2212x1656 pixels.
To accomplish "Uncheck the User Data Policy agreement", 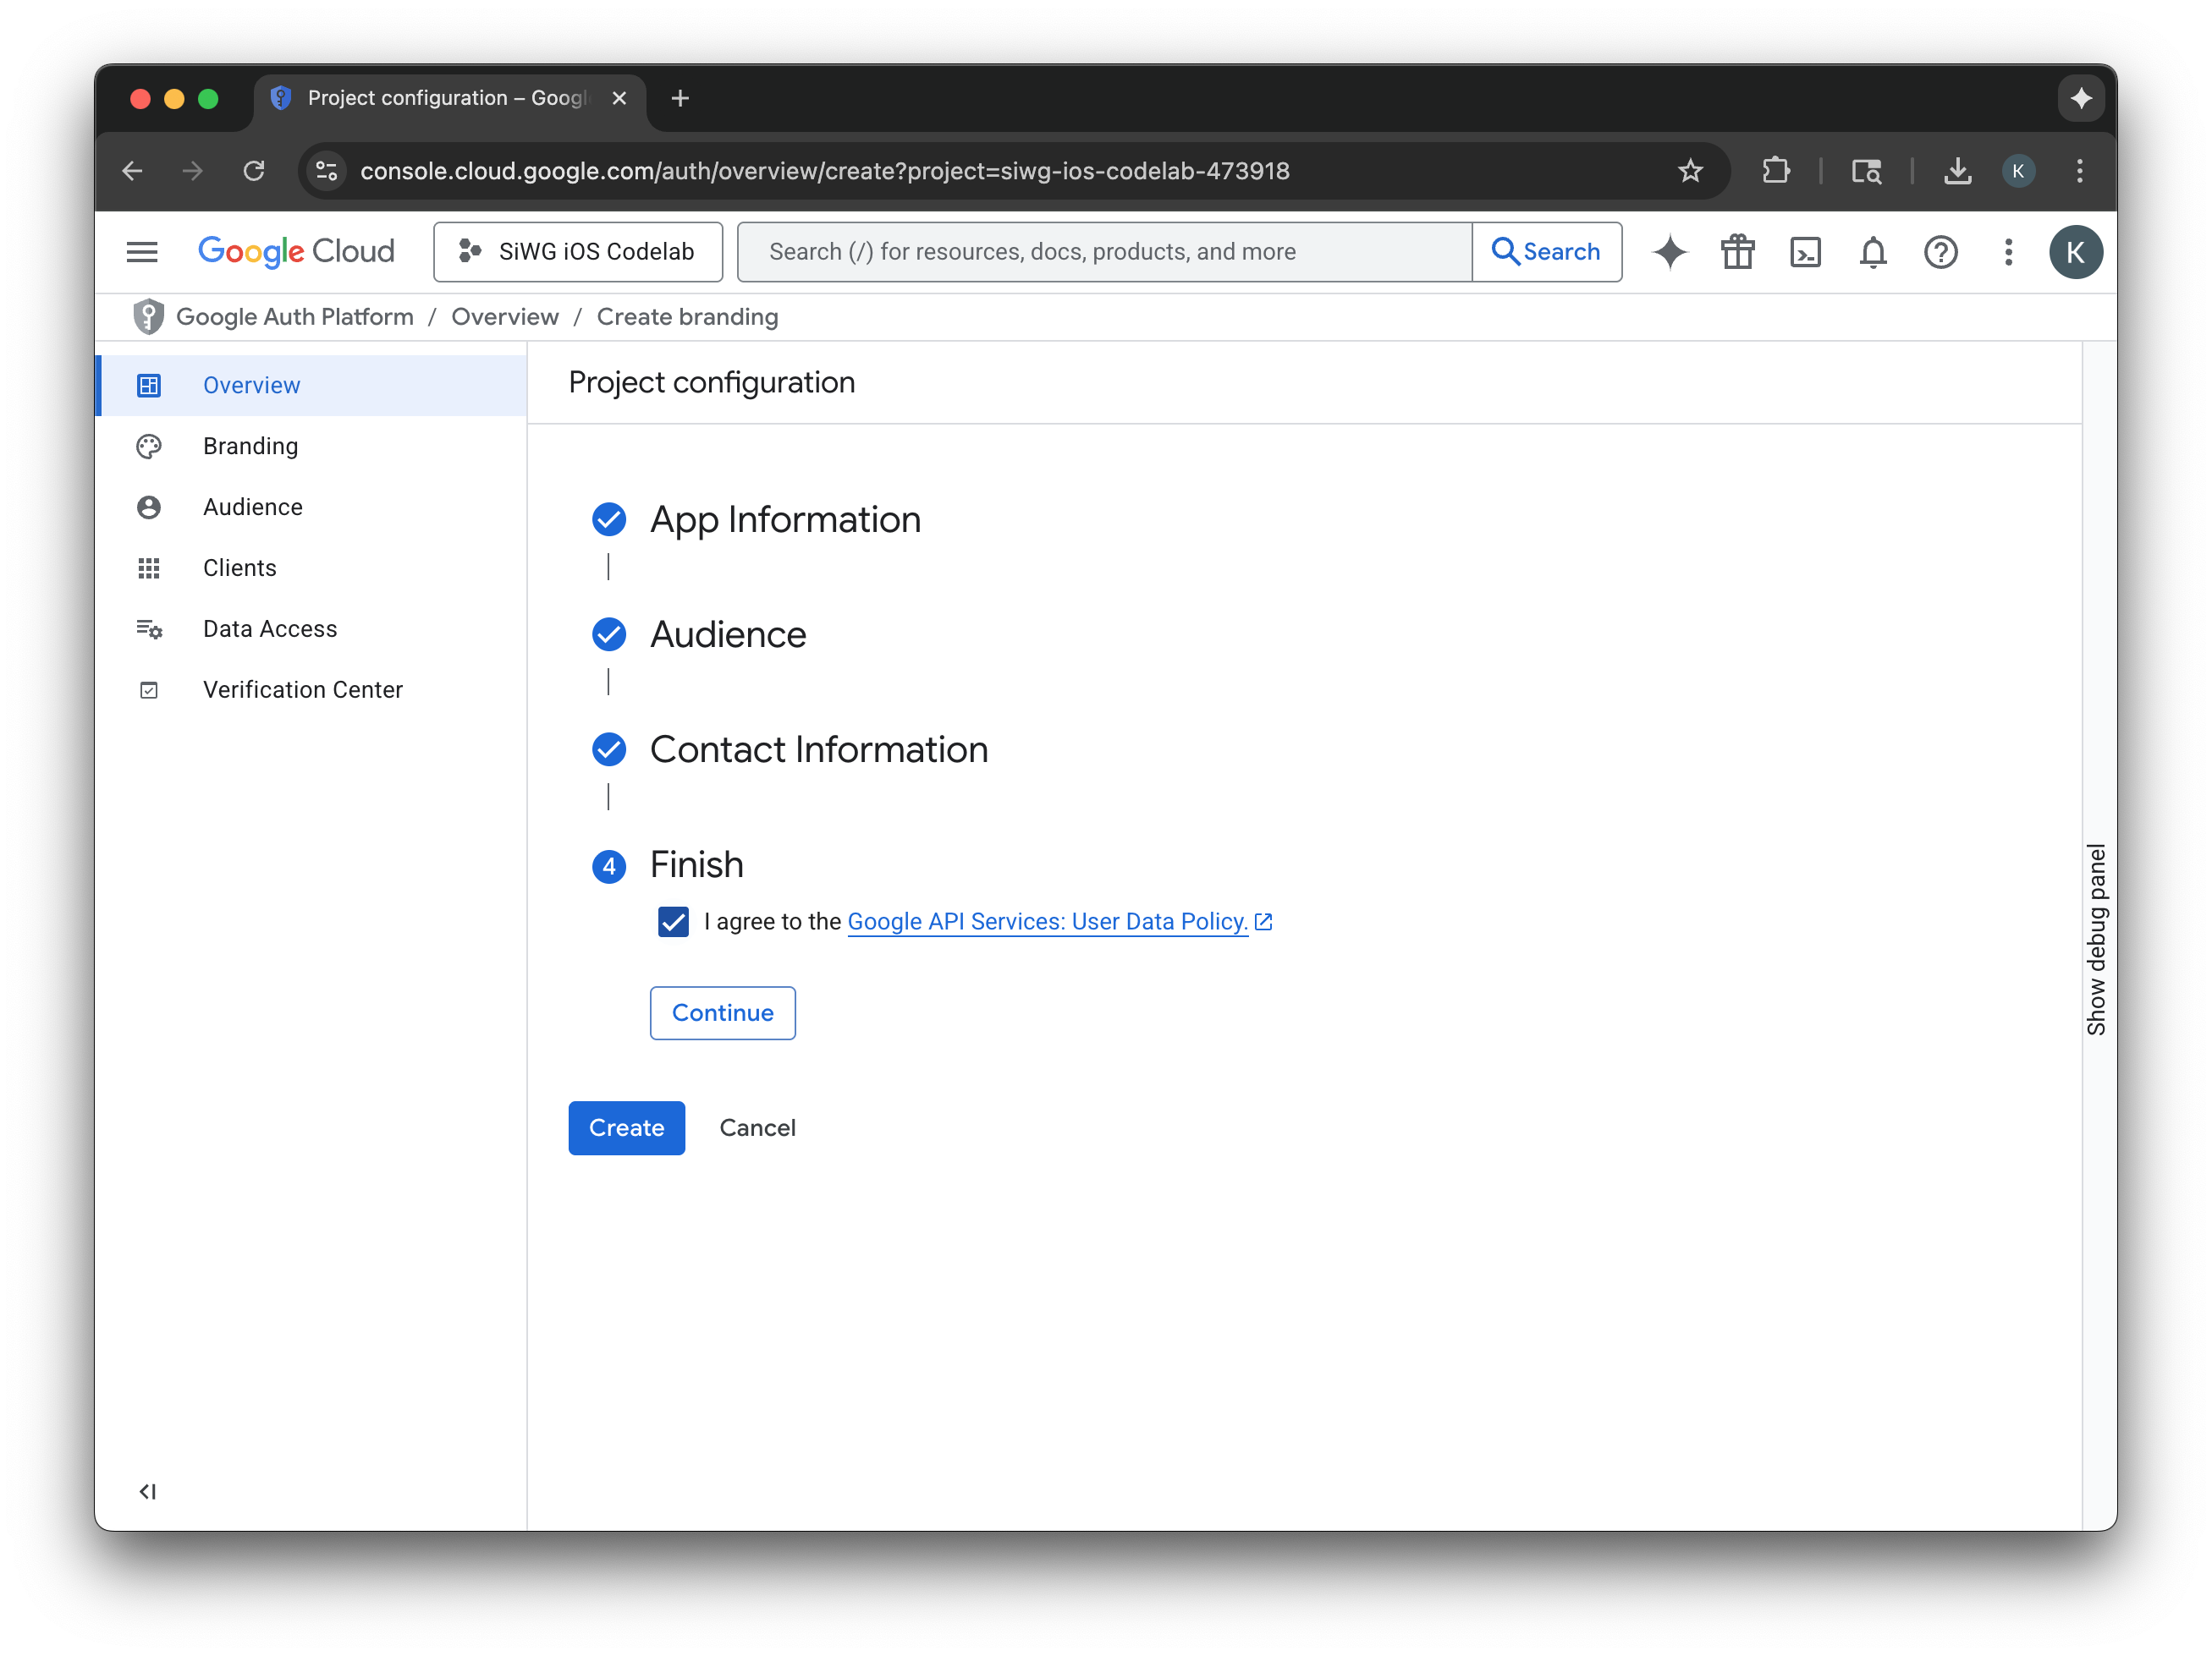I will pyautogui.click(x=673, y=921).
